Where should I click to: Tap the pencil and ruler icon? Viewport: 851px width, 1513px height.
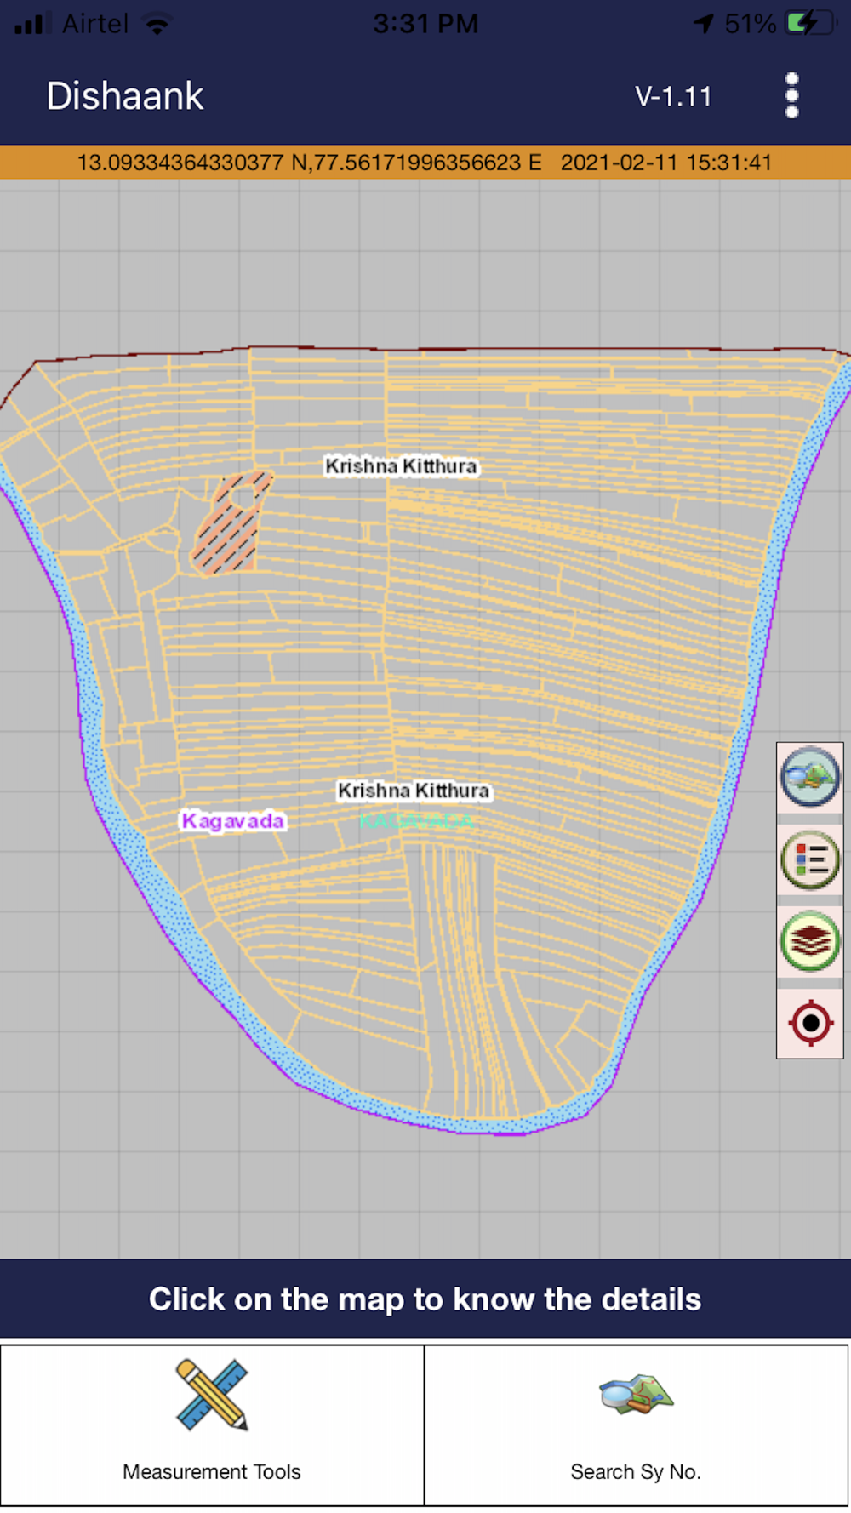[x=212, y=1394]
